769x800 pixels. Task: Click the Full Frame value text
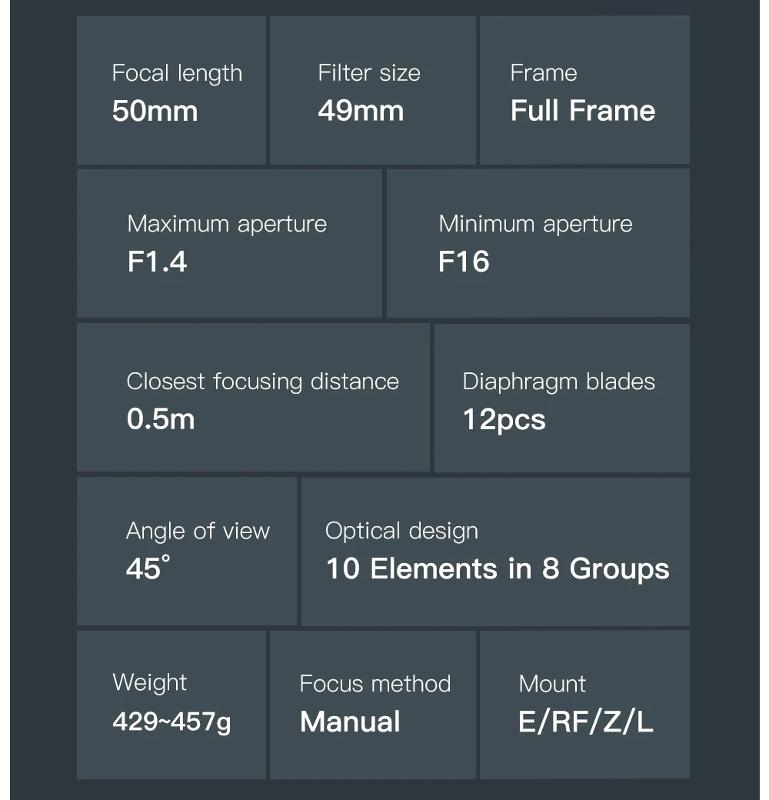tap(583, 111)
